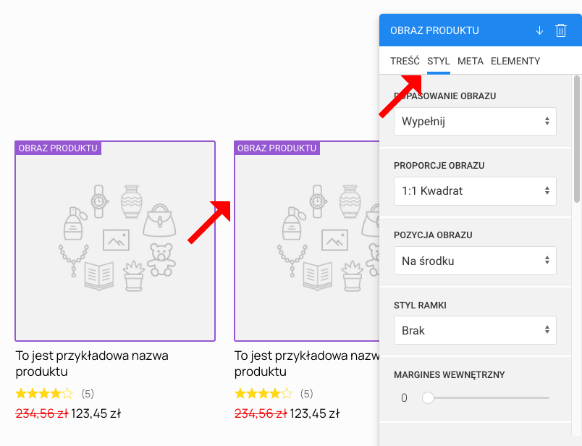The width and height of the screenshot is (582, 446).
Task: Open the ELEMENTY tab
Action: 515,61
